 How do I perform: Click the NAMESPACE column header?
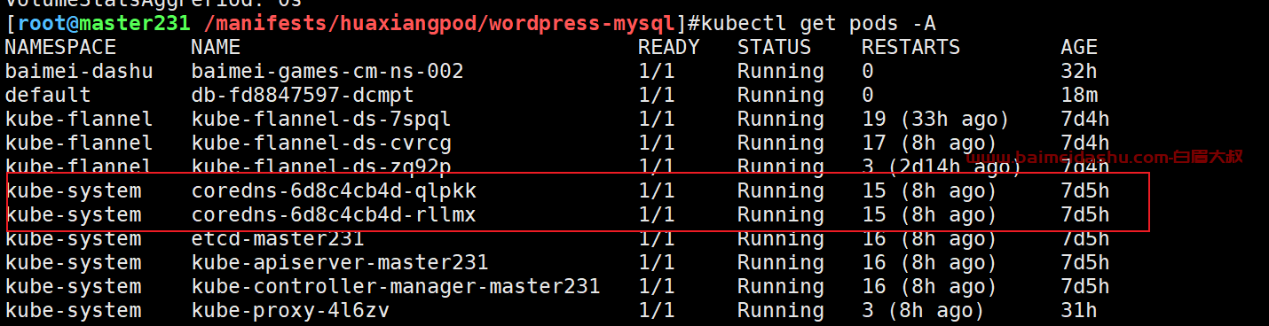(60, 47)
